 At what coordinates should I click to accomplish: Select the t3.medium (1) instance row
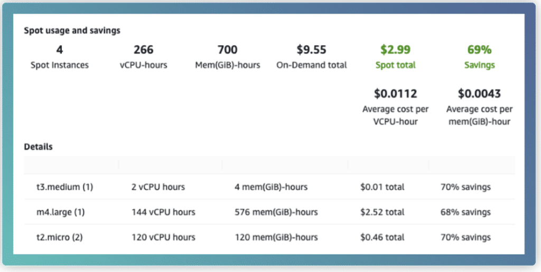click(x=61, y=187)
